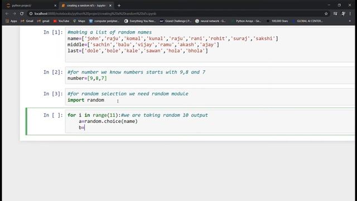Image resolution: width=357 pixels, height=201 pixels.
Task: Open the browser extension icon next to menu
Action: pos(343,13)
